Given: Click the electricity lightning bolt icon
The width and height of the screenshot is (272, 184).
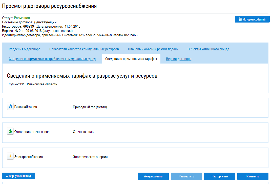Looking at the screenshot, I should pyautogui.click(x=10, y=156).
